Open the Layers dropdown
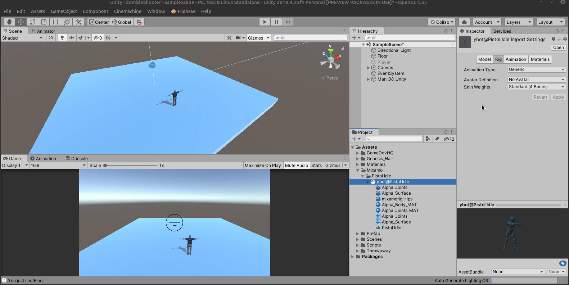 (x=519, y=22)
